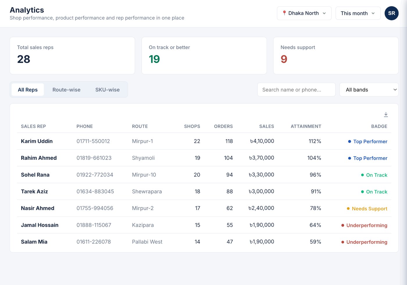
Task: Sort by the SALES column header
Action: tap(267, 126)
